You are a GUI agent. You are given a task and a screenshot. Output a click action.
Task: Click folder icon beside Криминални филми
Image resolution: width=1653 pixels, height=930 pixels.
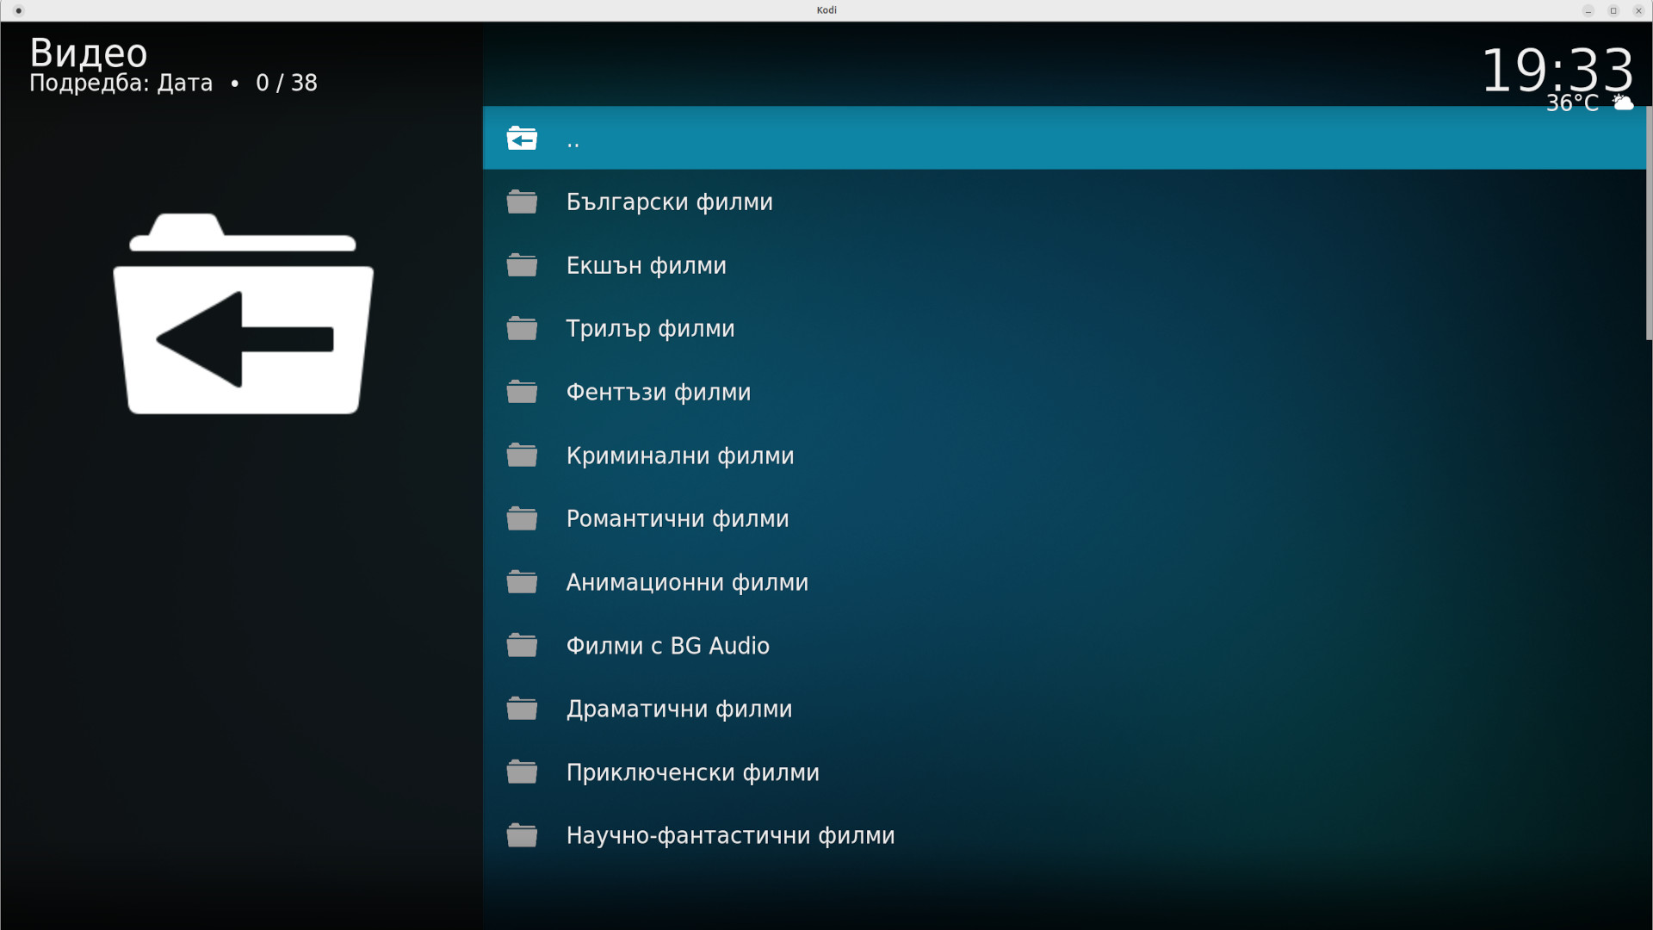522,455
